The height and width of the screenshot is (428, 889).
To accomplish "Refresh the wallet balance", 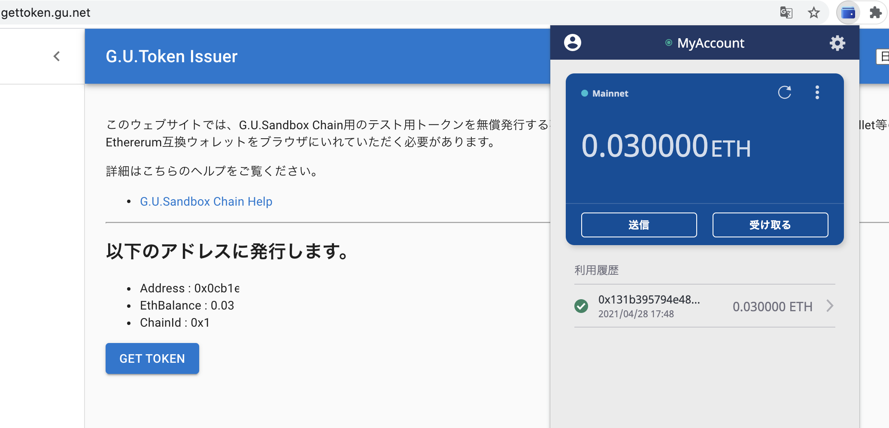I will click(784, 92).
